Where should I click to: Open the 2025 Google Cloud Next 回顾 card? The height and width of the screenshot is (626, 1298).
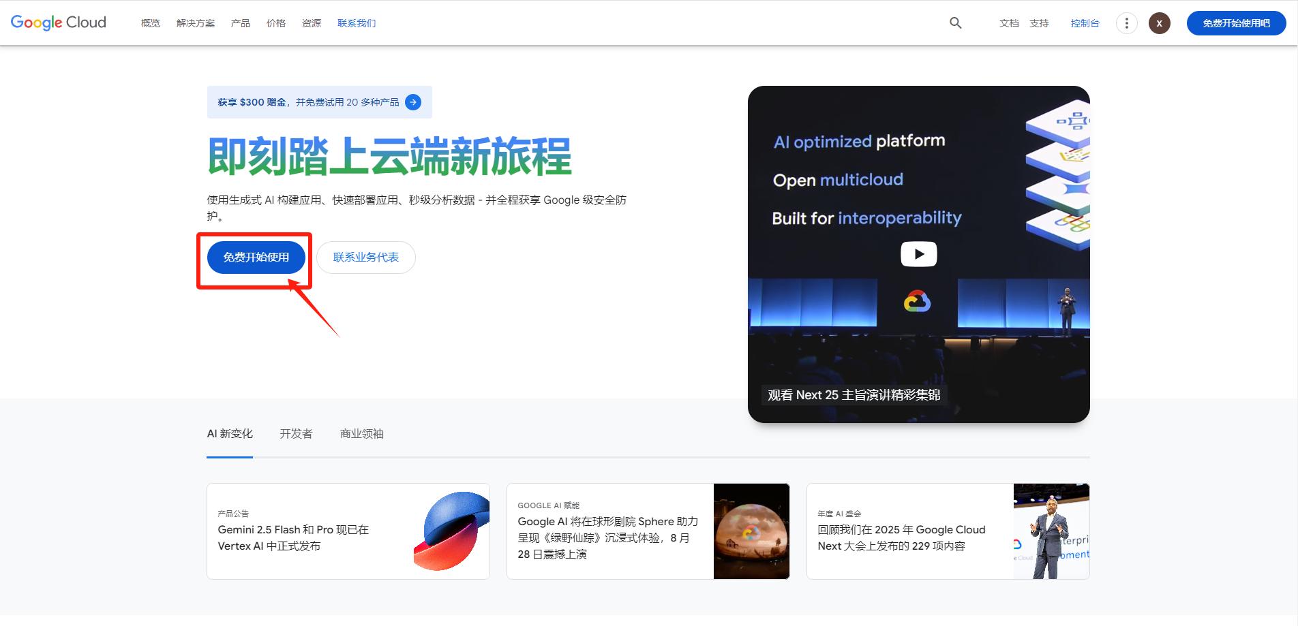(948, 531)
